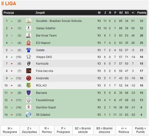
Task: Click the Punkty column header
Action: (x=142, y=13)
